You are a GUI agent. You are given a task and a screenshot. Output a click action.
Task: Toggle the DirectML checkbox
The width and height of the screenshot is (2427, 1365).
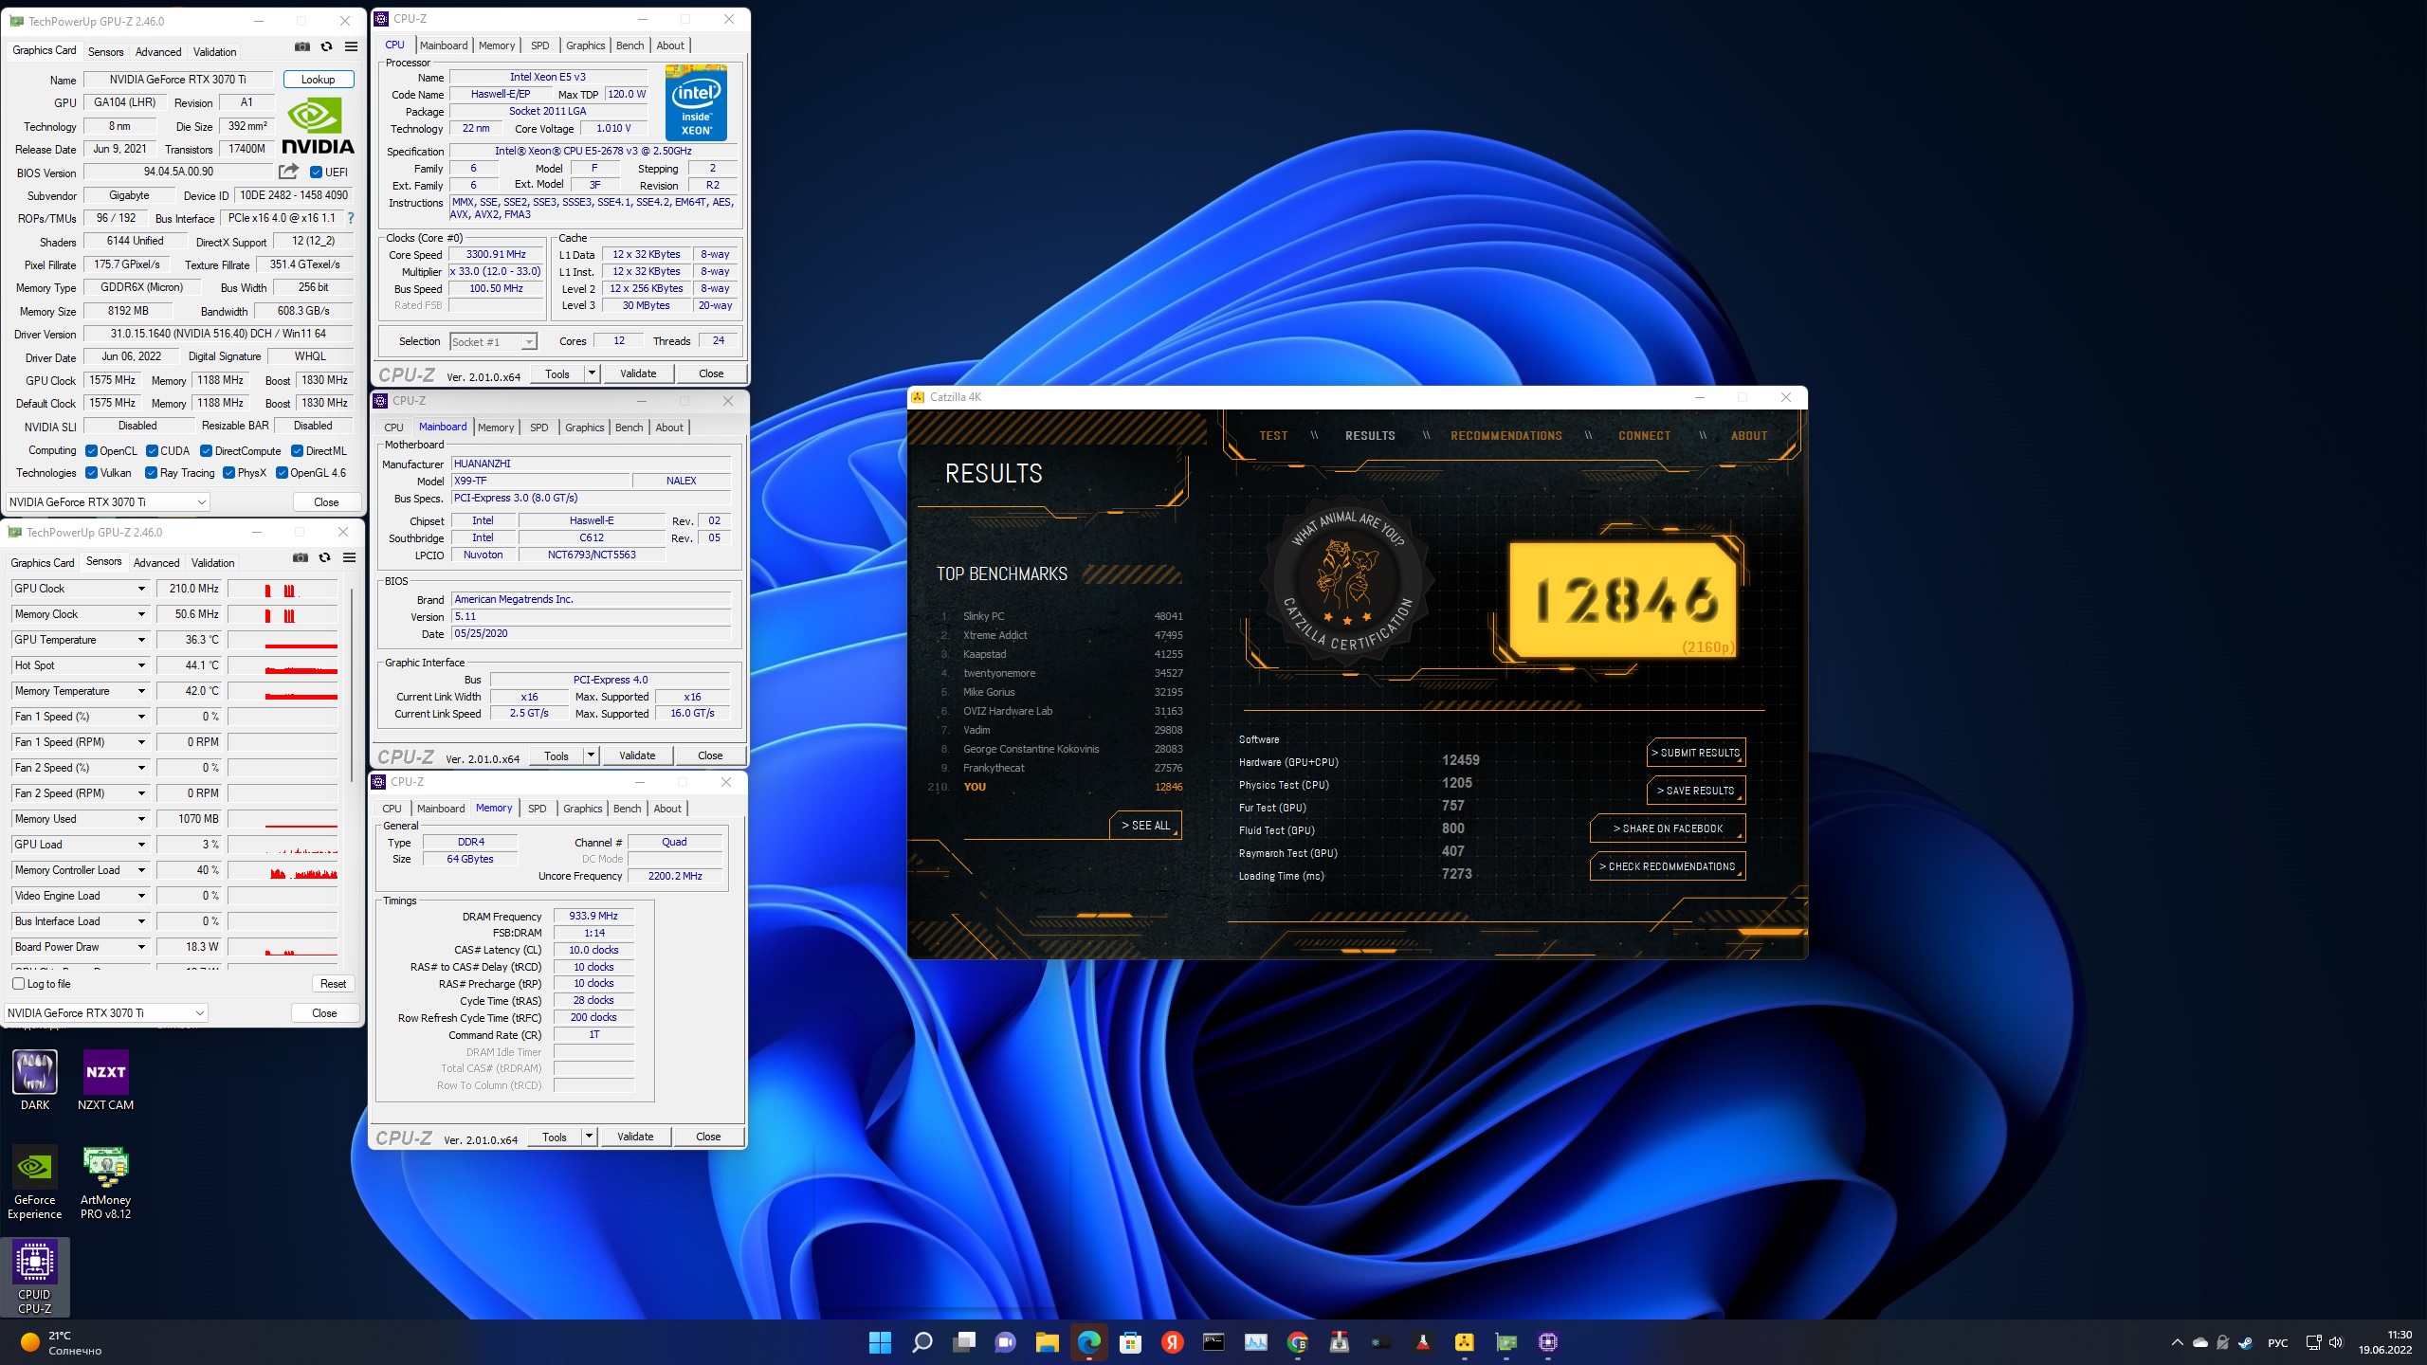click(297, 451)
